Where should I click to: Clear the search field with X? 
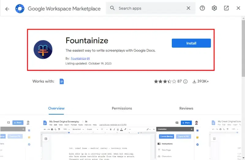[188, 8]
